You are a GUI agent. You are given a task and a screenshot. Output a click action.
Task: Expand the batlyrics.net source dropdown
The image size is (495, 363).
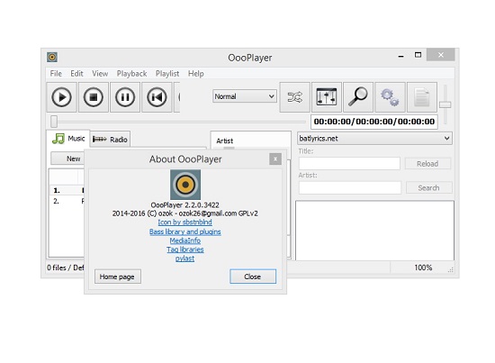pos(374,139)
